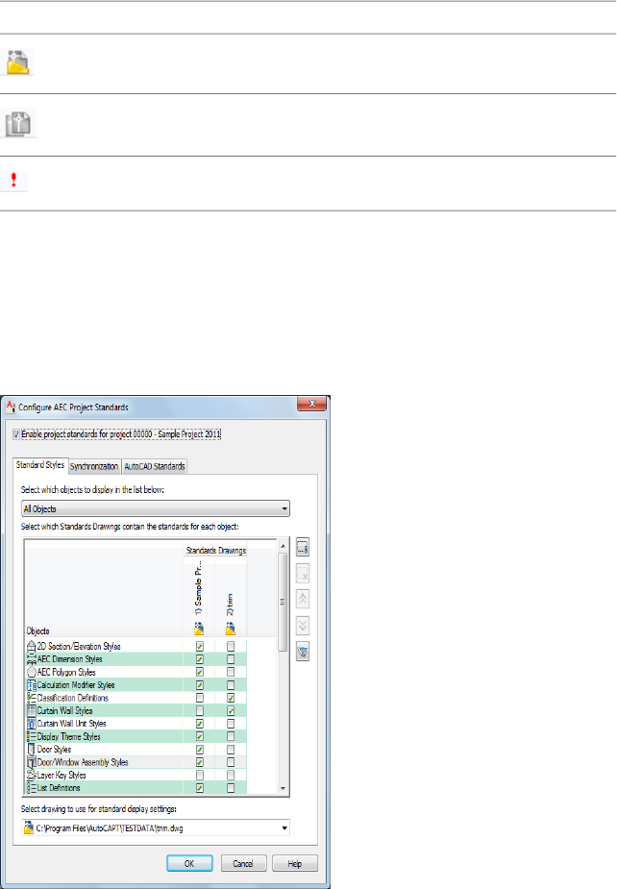Open the All Objects filter dropdown
Viewport: 617px width, 889px height.
coord(156,508)
